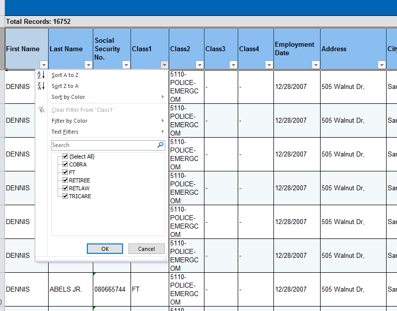Screen dimensions: 397x311
Task: Open the Class1 filter dropdown arrow
Action: [164, 65]
